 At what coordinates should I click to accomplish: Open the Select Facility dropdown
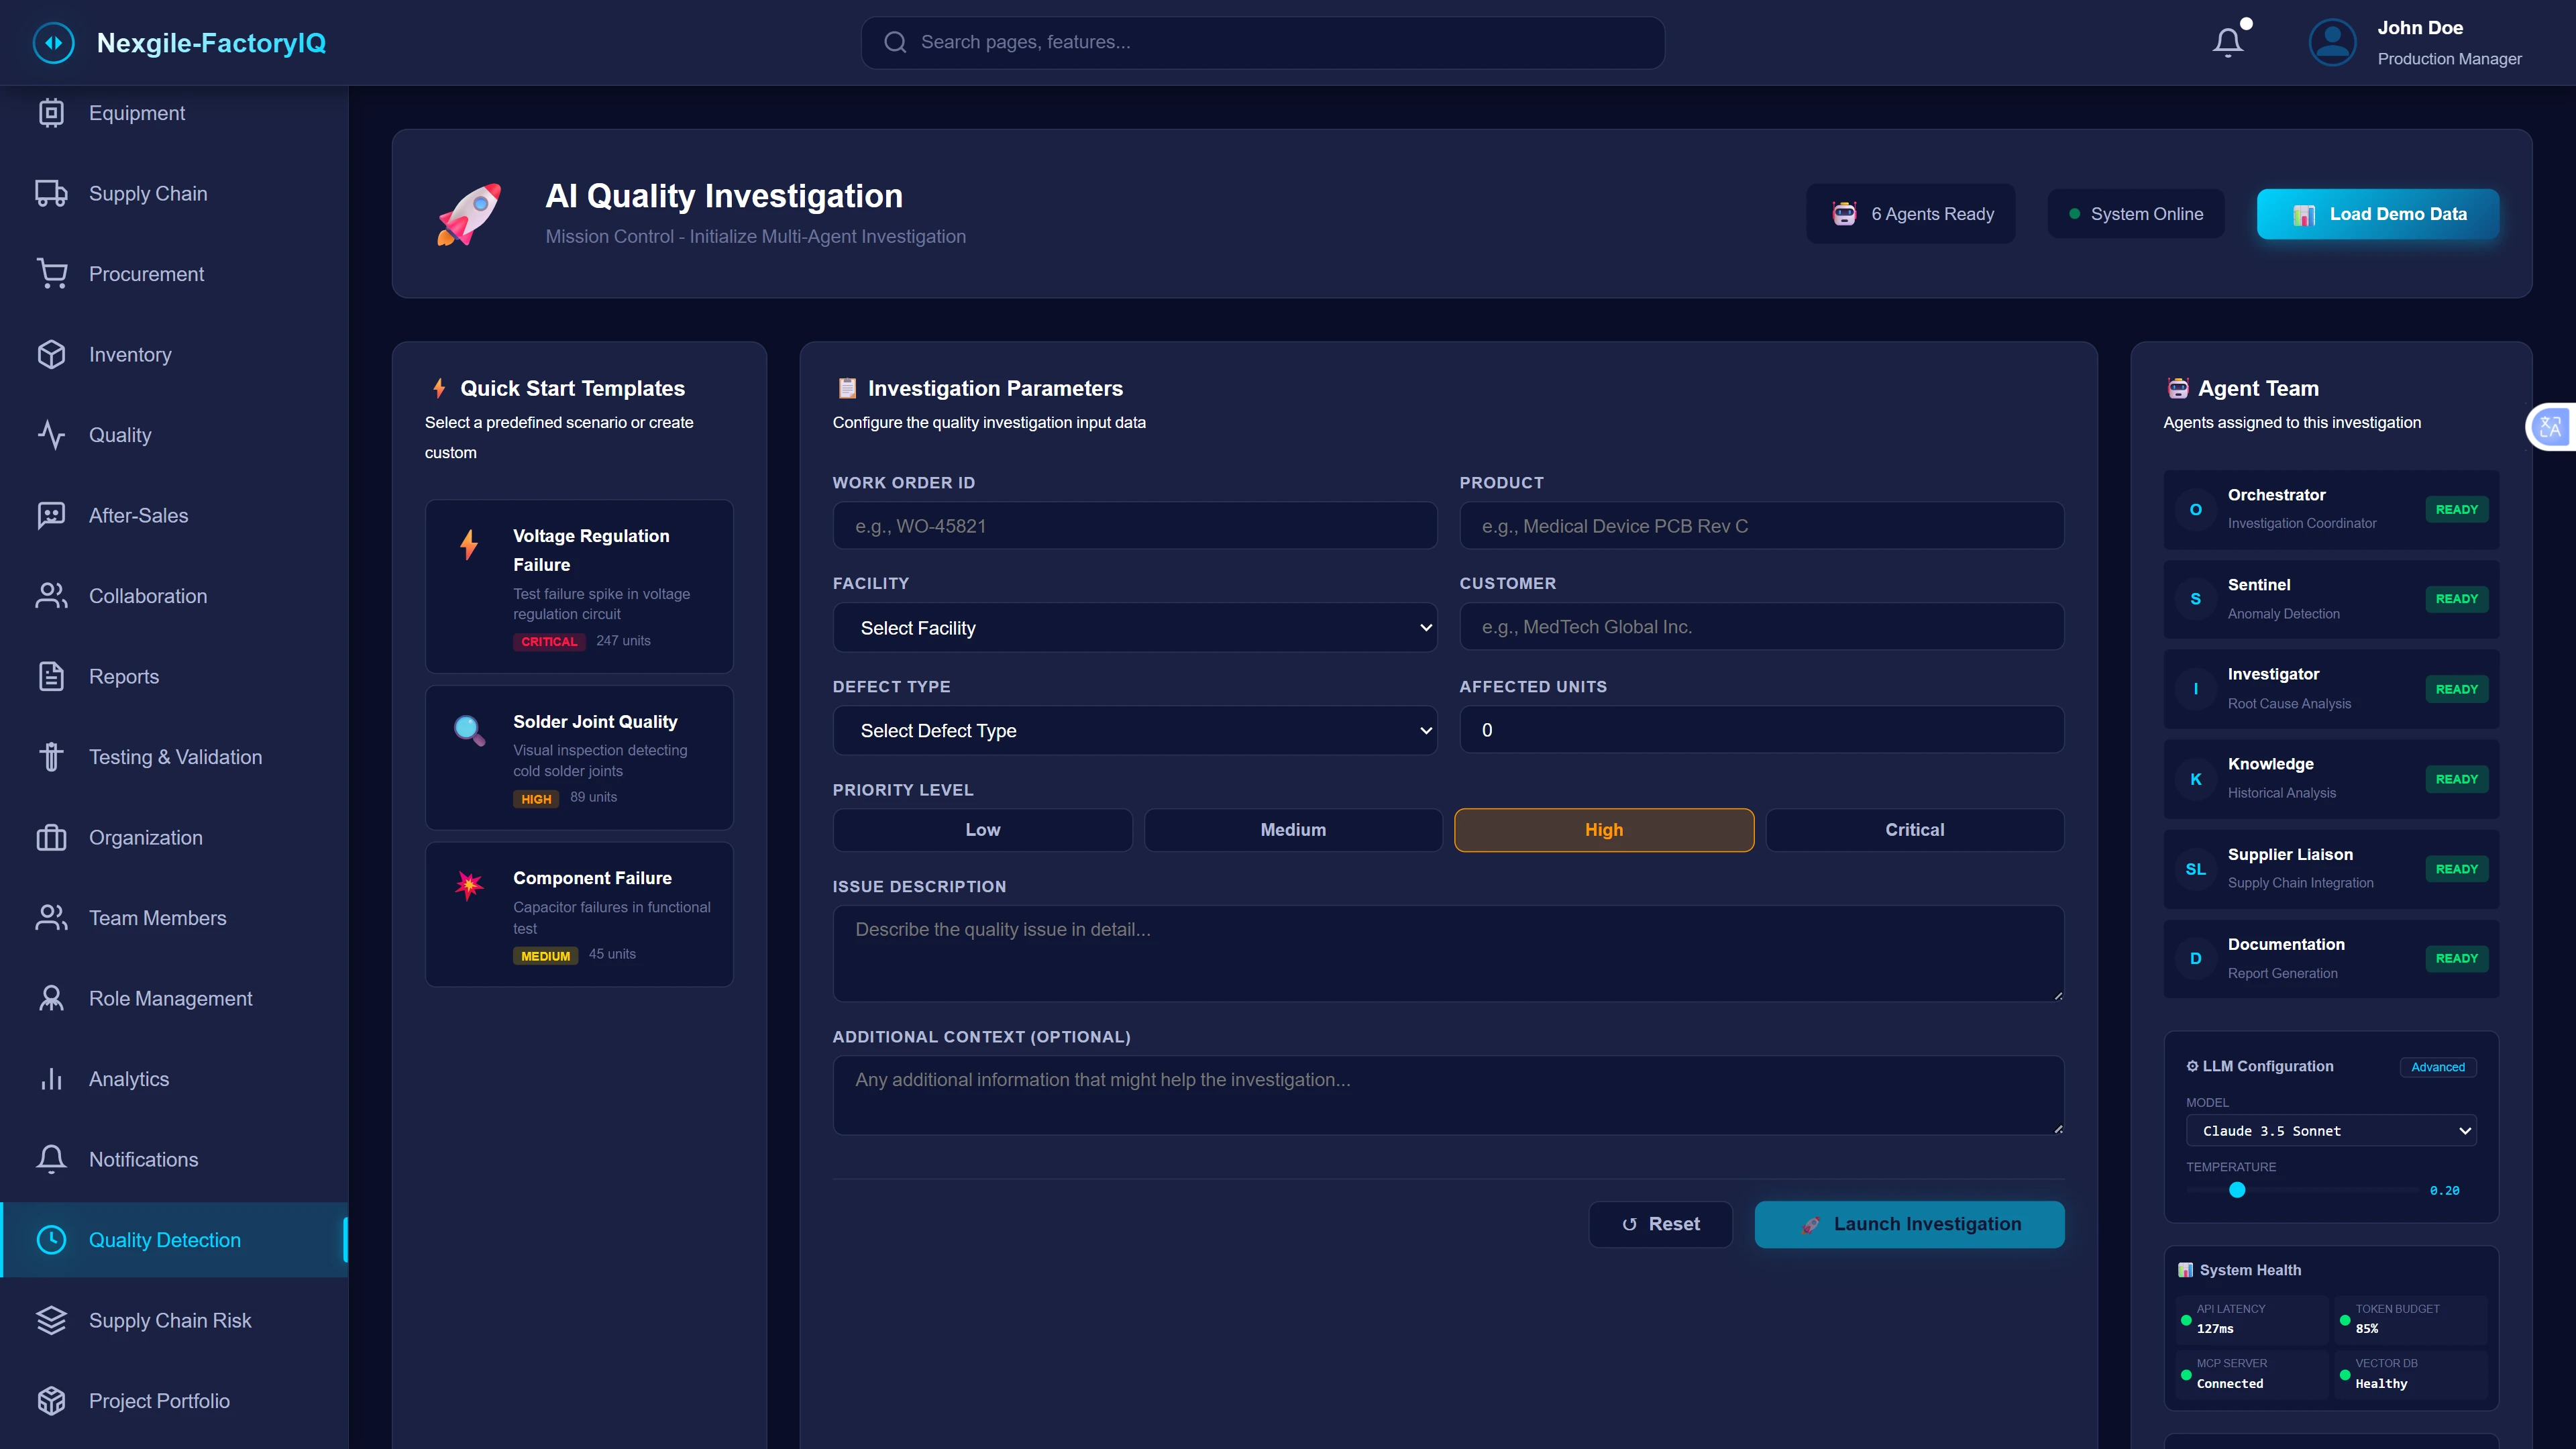click(x=1135, y=627)
